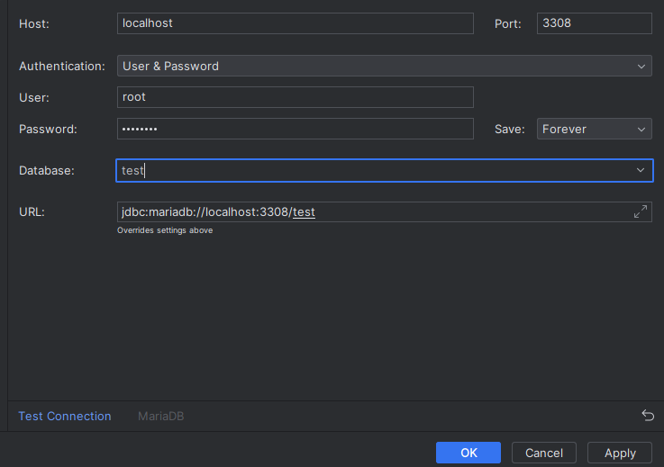Click the MariaDB driver link
The height and width of the screenshot is (467, 664).
(161, 417)
